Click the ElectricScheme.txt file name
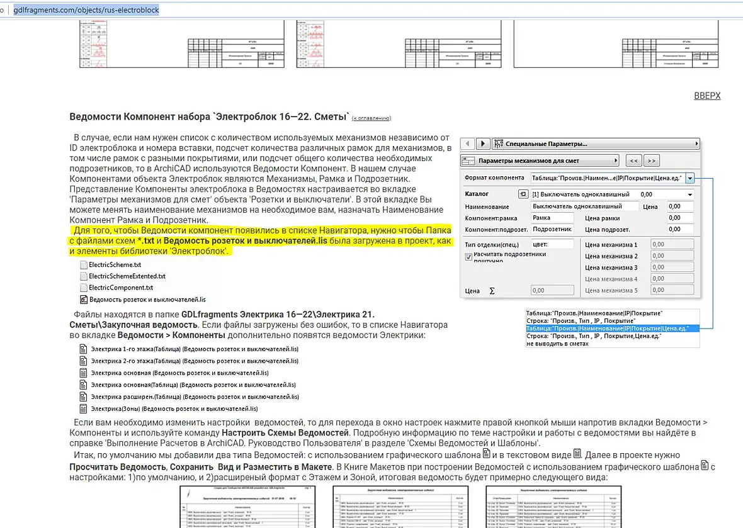743x528 pixels. pos(115,265)
